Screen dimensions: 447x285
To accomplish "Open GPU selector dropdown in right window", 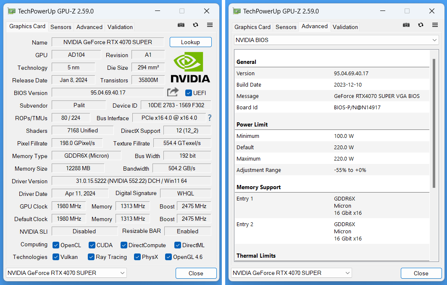I will pos(292,273).
